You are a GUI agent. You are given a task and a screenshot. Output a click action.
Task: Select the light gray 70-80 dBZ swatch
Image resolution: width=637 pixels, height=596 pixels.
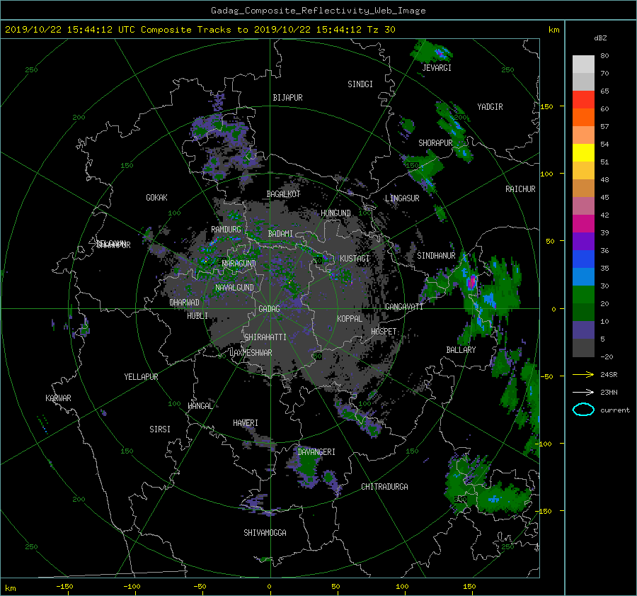point(583,64)
